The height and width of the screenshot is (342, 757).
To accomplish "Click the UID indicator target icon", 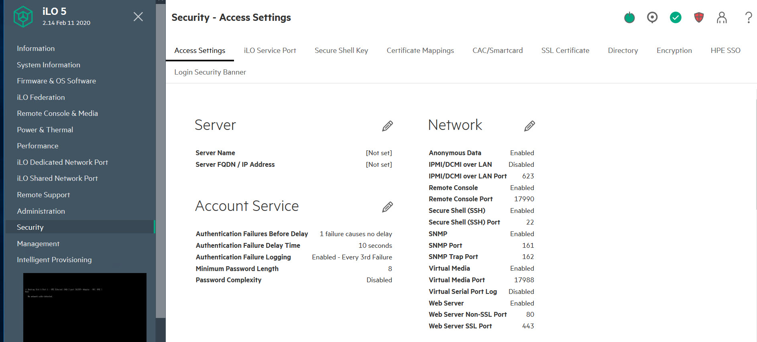I will pyautogui.click(x=652, y=17).
